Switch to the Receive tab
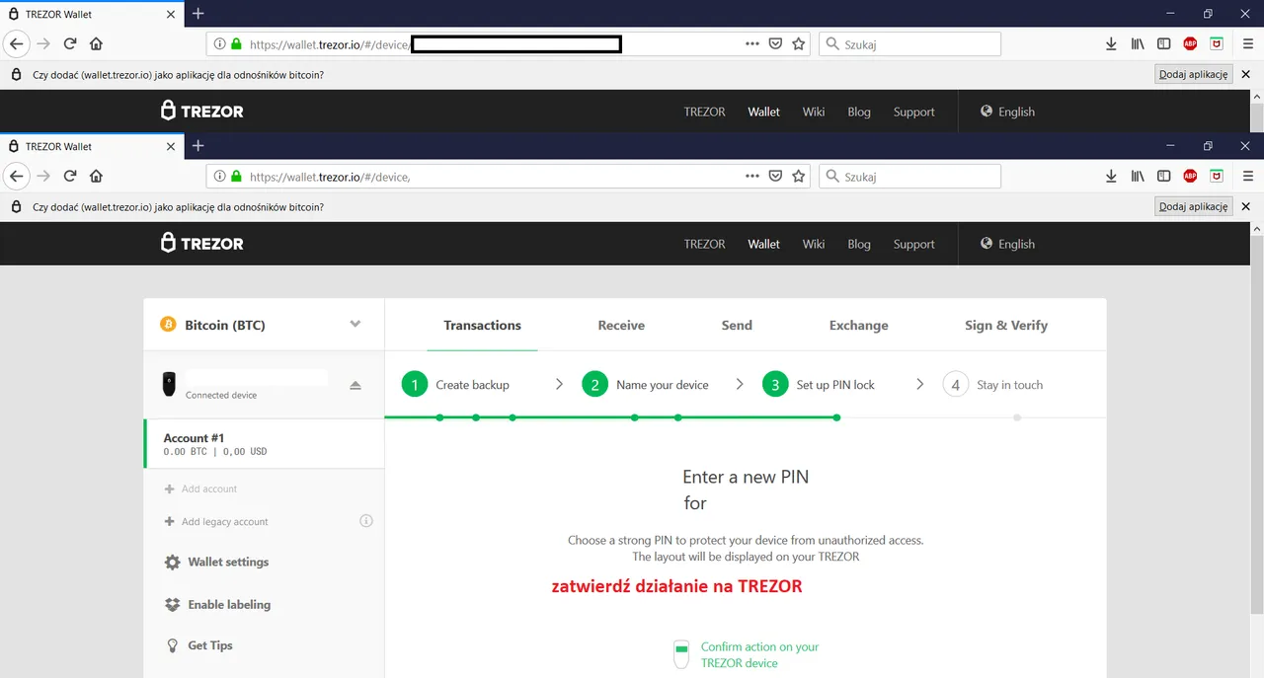This screenshot has height=678, width=1264. point(621,325)
